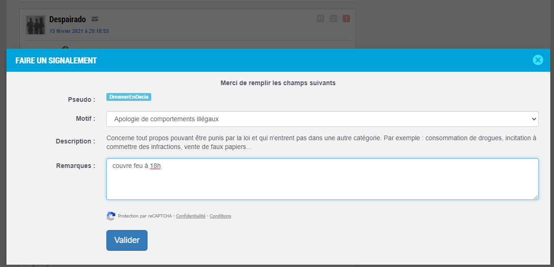Click the quote icon on Despairado's post
554x267 pixels.
(320, 19)
